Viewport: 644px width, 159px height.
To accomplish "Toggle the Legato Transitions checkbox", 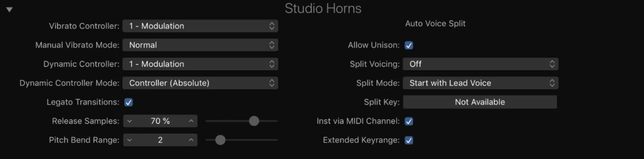I will pos(129,102).
